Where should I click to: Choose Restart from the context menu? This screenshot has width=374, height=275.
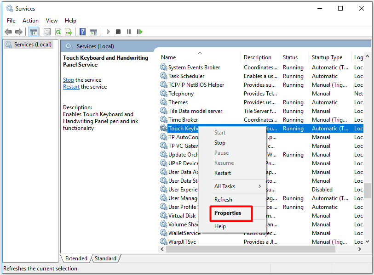(223, 173)
